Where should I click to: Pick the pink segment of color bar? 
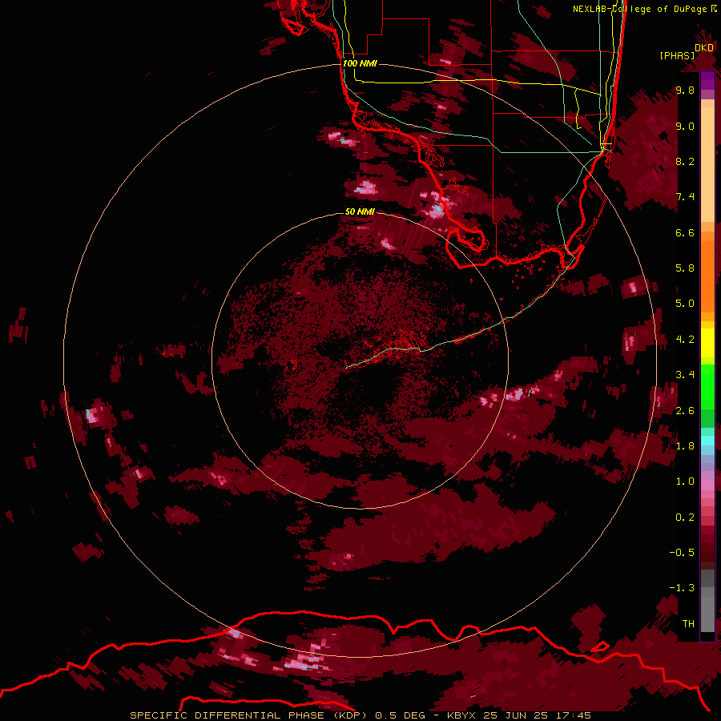pyautogui.click(x=707, y=485)
